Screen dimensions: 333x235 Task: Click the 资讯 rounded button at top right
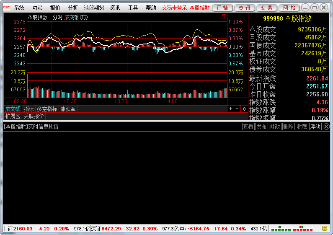(245, 8)
